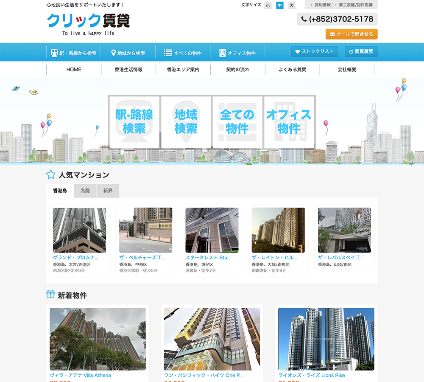The width and height of the screenshot is (424, 382).
Task: Click the メールで問合せる email inquiry button
Action: pyautogui.click(x=351, y=34)
